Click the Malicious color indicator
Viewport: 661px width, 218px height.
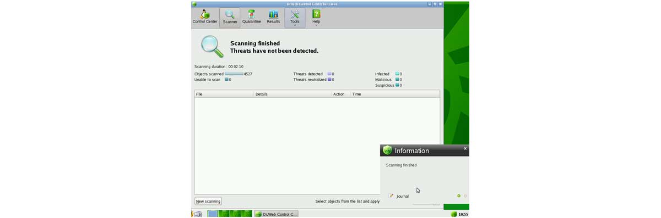click(x=397, y=80)
